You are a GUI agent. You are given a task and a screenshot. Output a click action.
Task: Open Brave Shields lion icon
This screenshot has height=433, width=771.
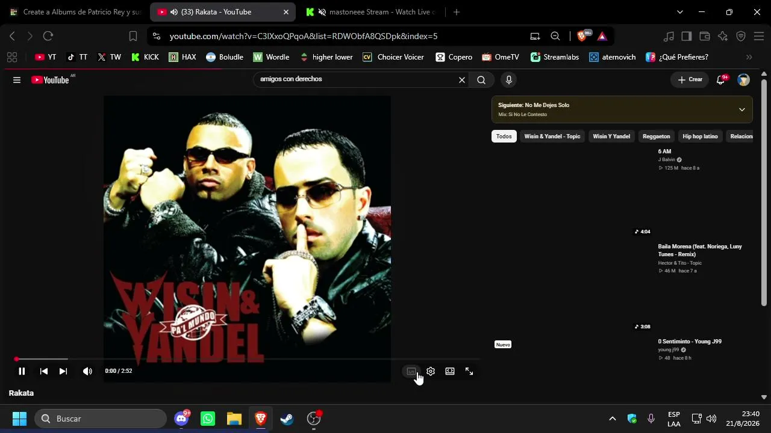click(x=582, y=36)
